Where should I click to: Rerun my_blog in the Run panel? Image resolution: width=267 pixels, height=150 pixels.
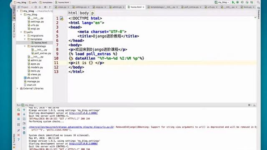coord(18,110)
